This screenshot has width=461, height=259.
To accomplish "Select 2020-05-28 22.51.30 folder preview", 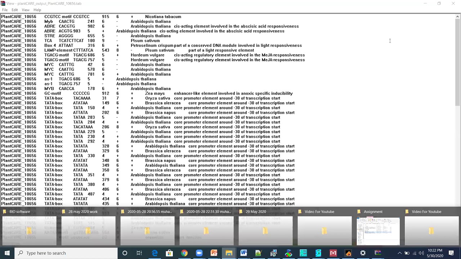I will 206,231.
